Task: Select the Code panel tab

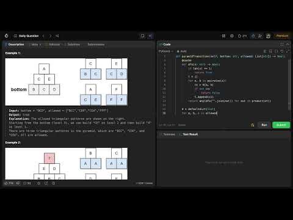Action: tap(165, 45)
